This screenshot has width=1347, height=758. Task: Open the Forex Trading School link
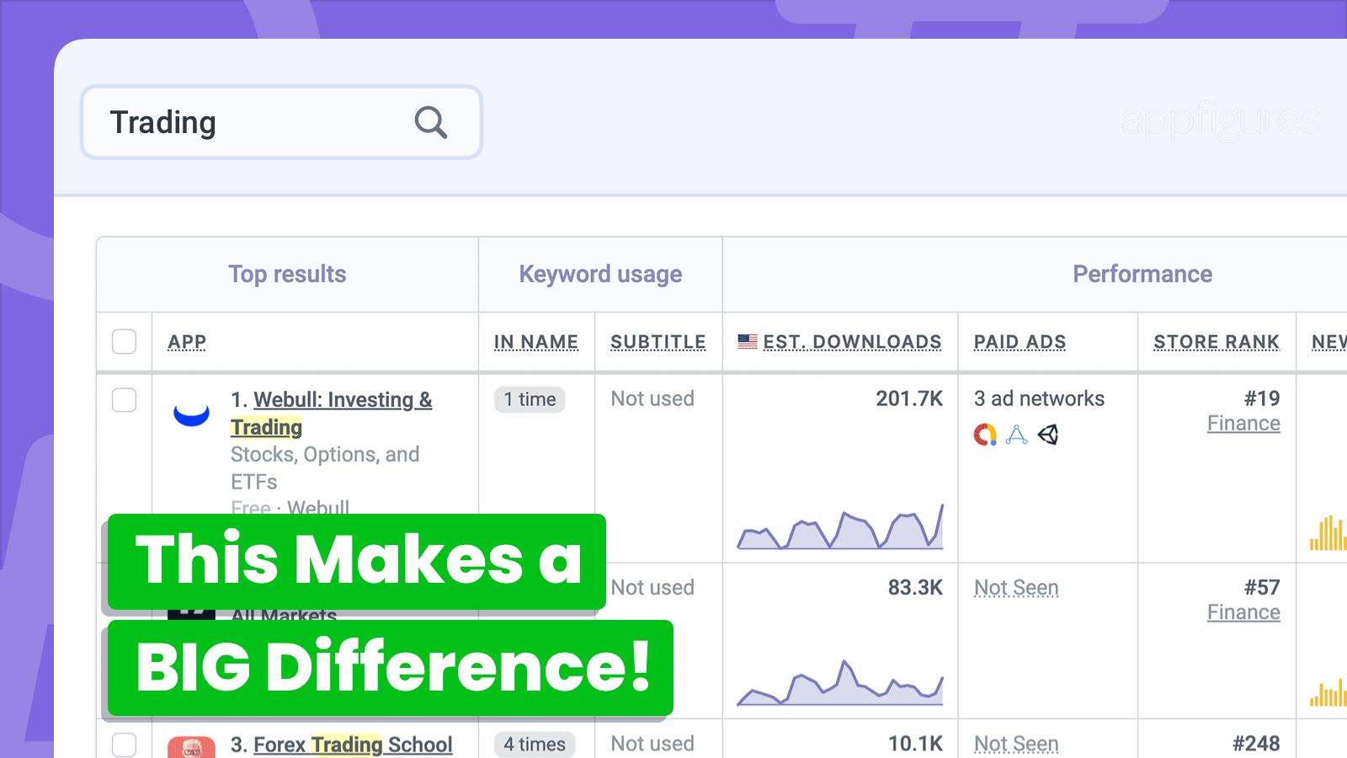353,745
